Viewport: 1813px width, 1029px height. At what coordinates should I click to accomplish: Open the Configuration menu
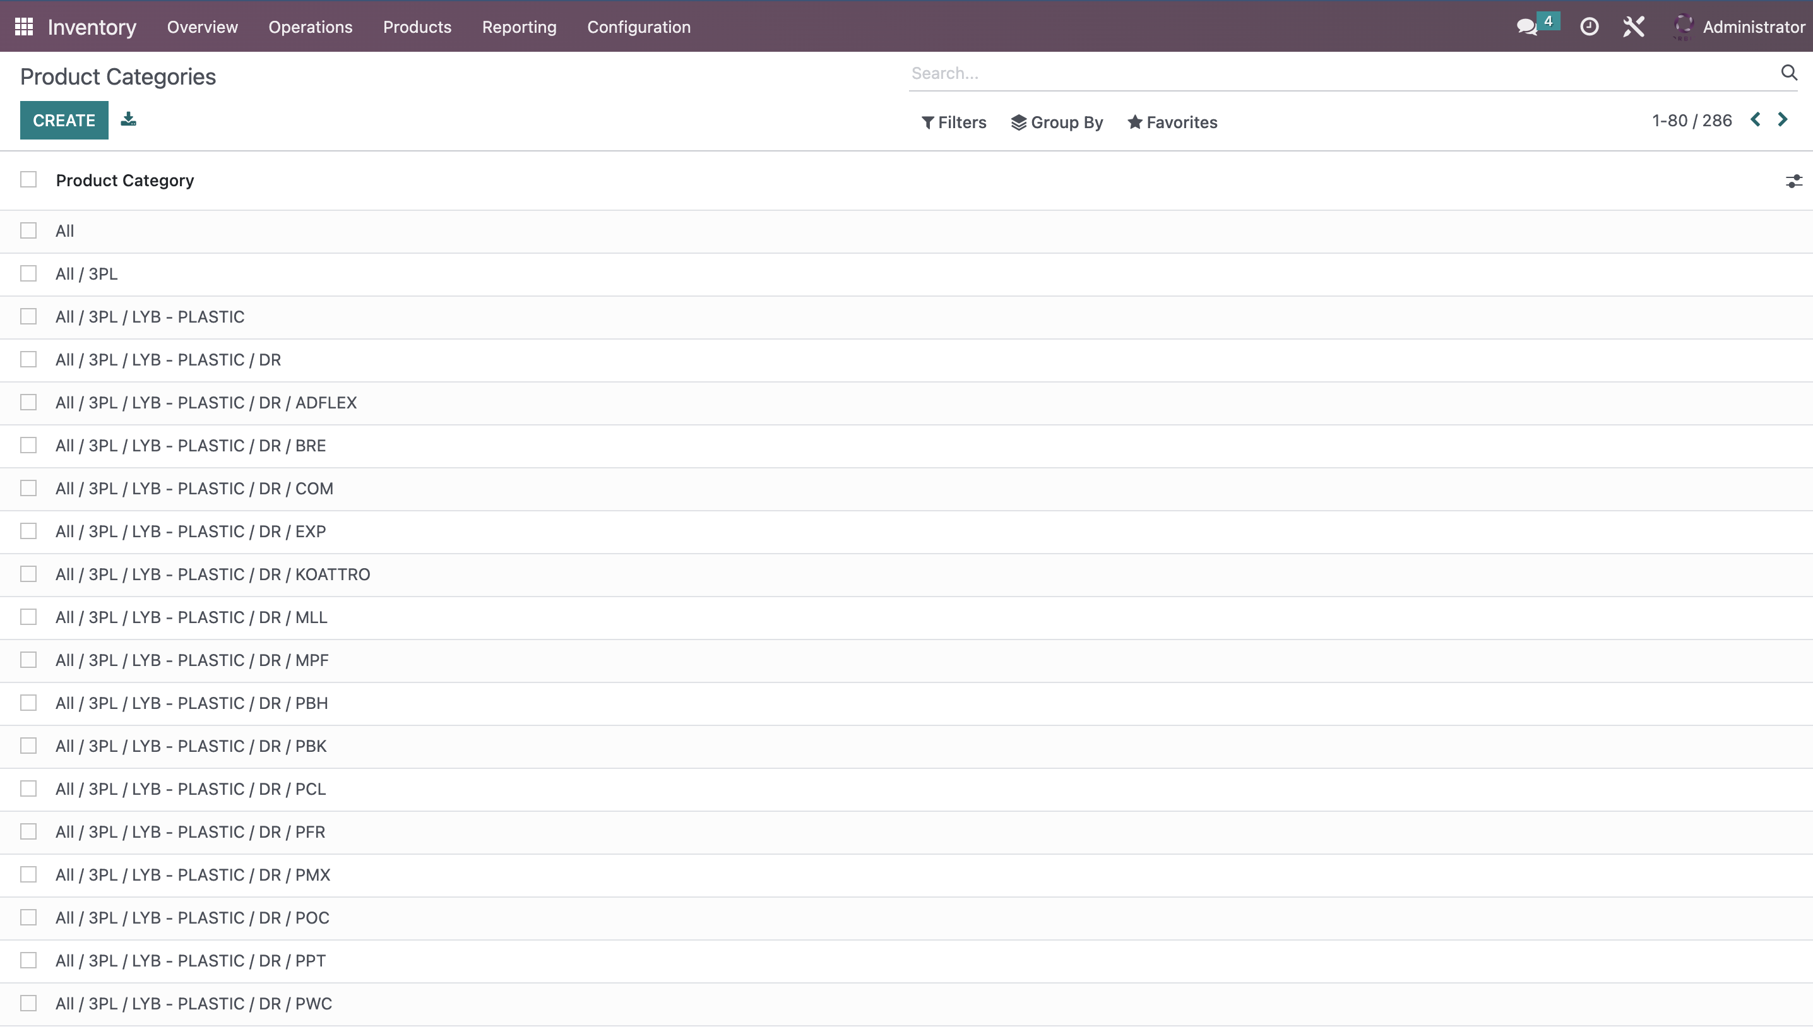pos(639,27)
